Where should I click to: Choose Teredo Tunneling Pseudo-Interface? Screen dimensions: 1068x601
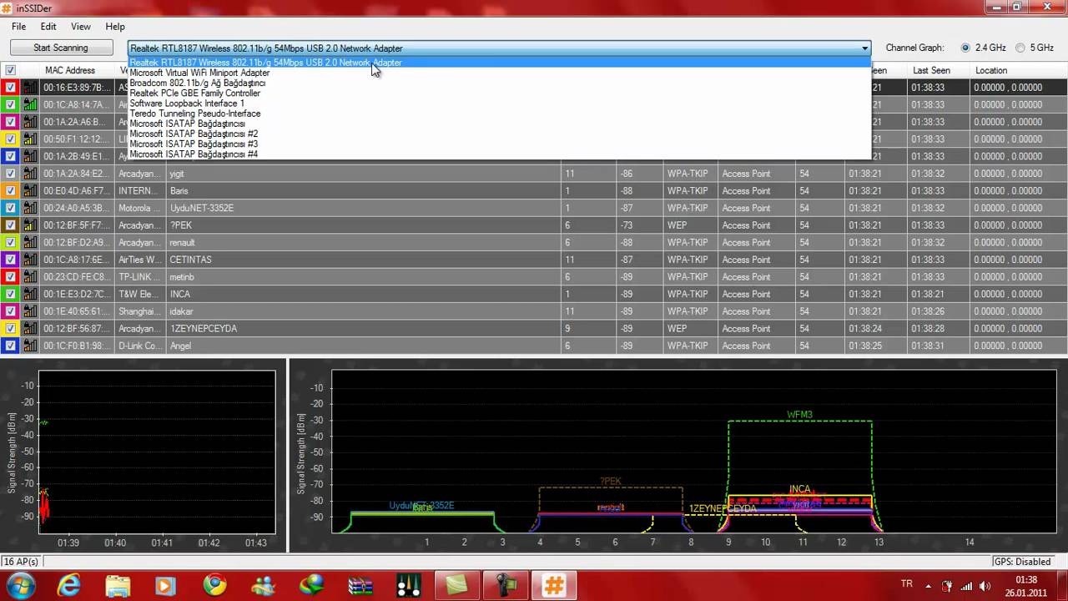click(499, 114)
